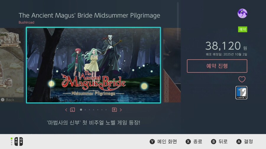
Task: Click the Y button main screen icon
Action: pyautogui.click(x=152, y=142)
